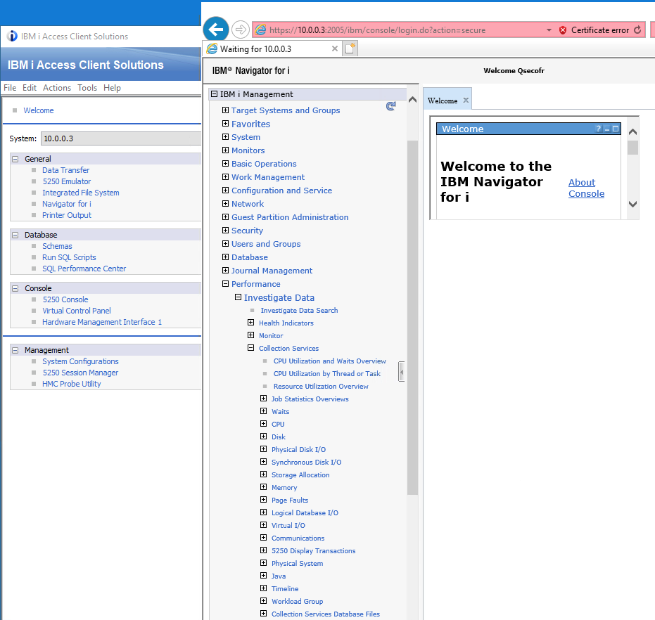Screen dimensions: 655x620
Task: Maximize the Welcome portlet
Action: pos(616,129)
